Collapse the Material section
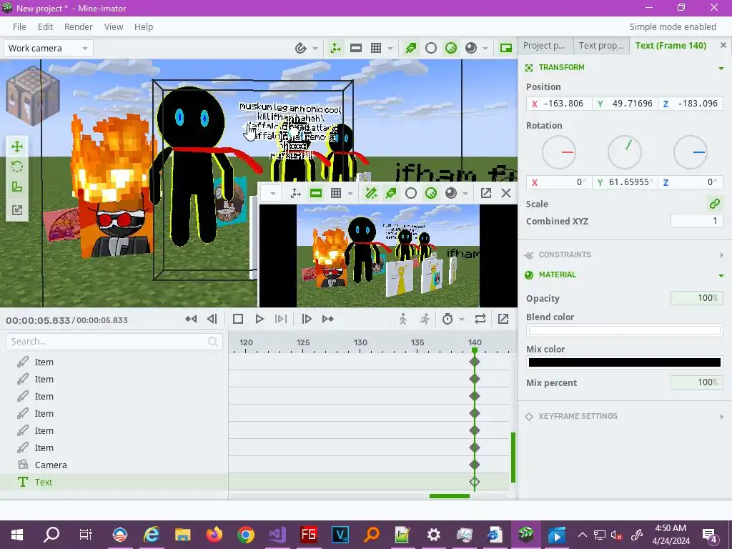The image size is (732, 549). pyautogui.click(x=721, y=275)
